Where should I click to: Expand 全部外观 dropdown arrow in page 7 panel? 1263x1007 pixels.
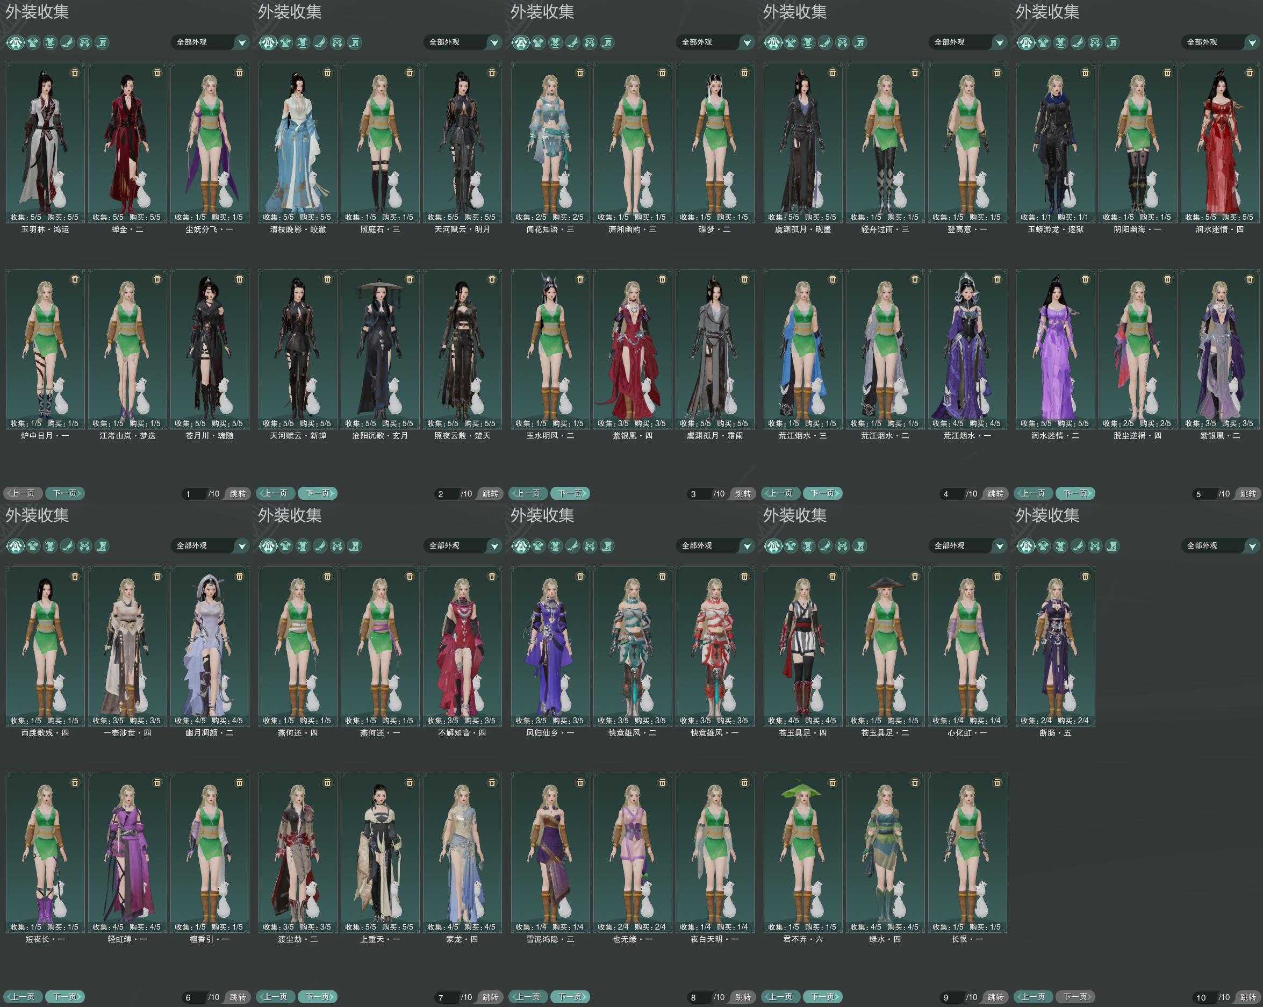[x=494, y=546]
